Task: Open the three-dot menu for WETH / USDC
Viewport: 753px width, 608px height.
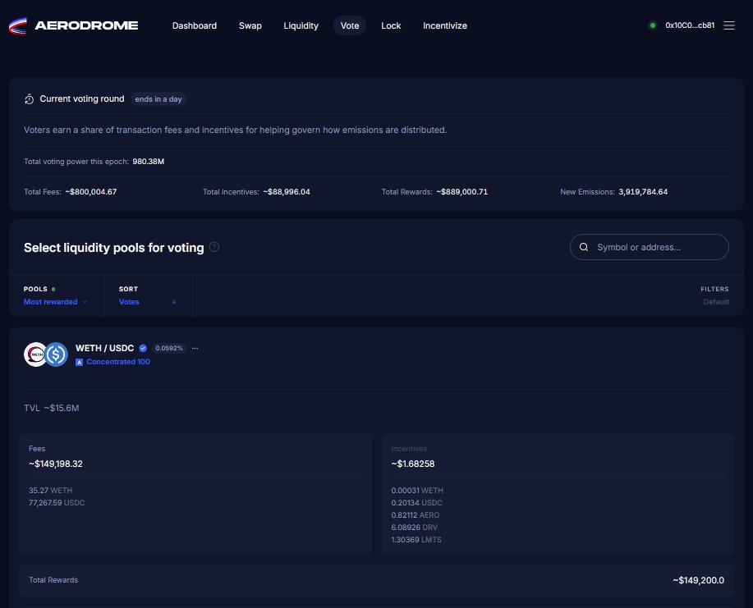Action: [195, 349]
